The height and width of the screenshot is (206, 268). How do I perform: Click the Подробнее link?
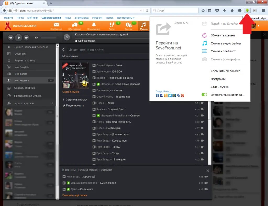164,91
